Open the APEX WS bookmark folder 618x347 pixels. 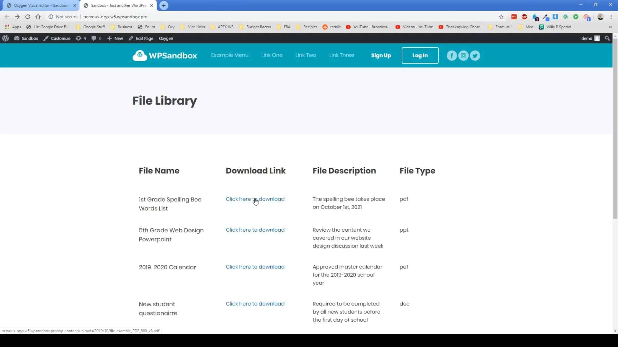[x=222, y=27]
